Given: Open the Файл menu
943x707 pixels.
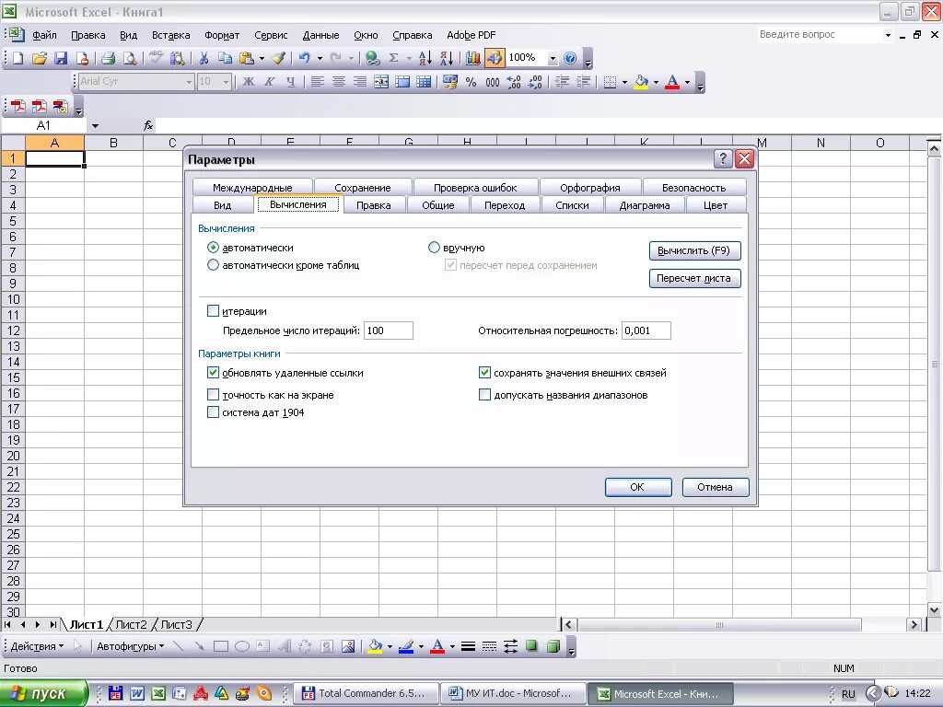Looking at the screenshot, I should [44, 35].
